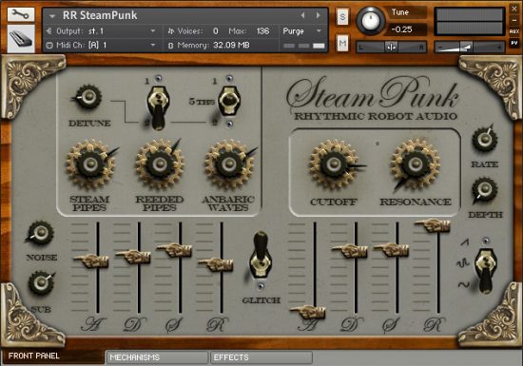This screenshot has height=366, width=523.
Task: Expand the Purge dropdown menu
Action: click(302, 31)
